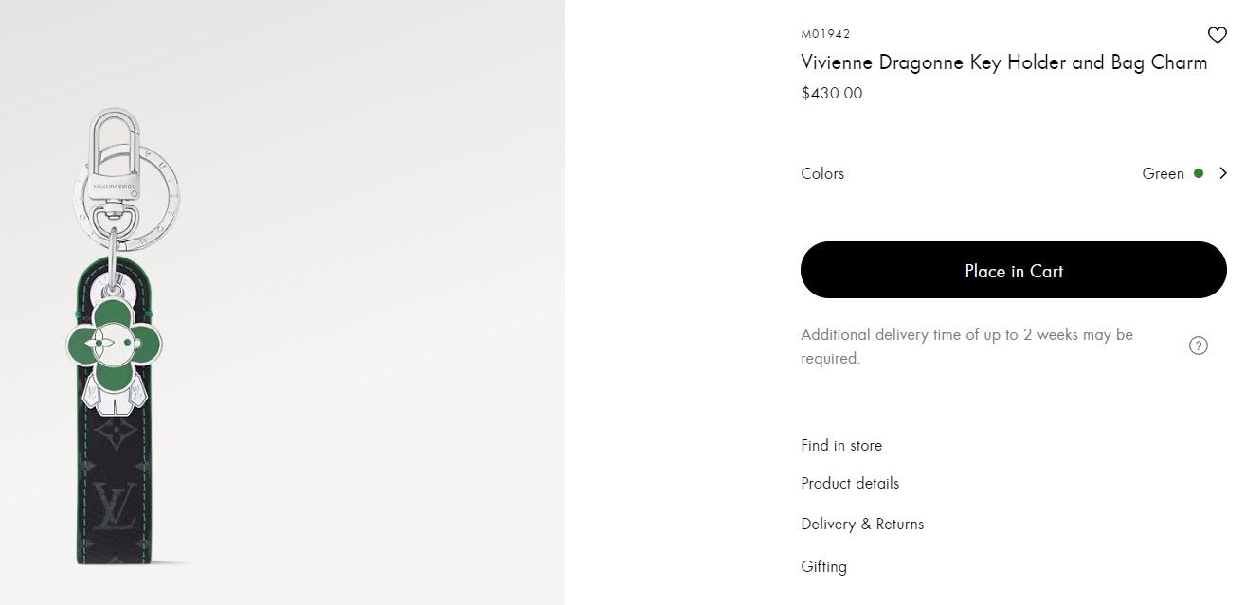Click the Green color name text

click(x=1163, y=173)
